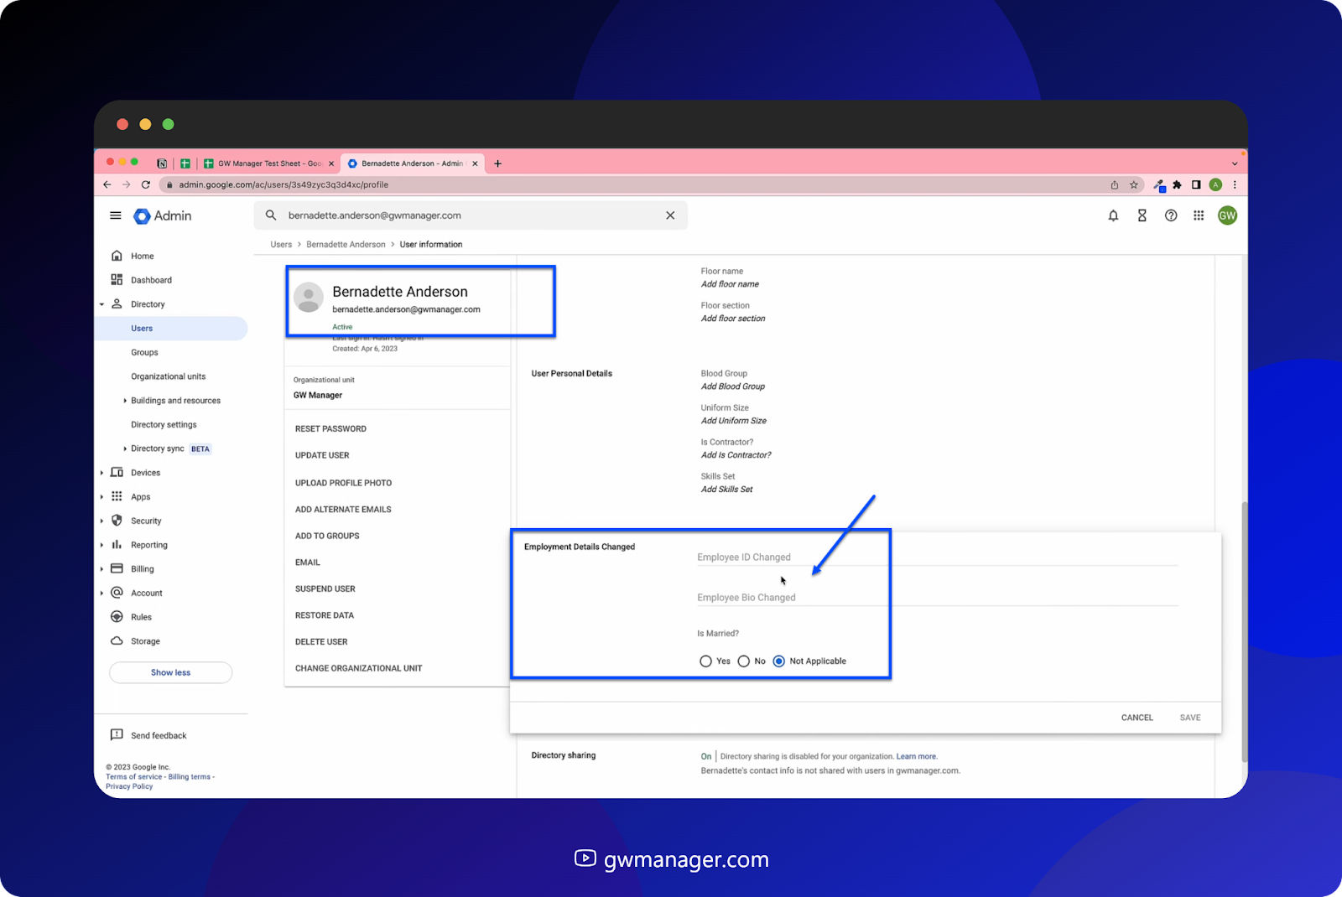Open the Chrome three-dot menu
This screenshot has height=897, width=1342.
(x=1235, y=184)
